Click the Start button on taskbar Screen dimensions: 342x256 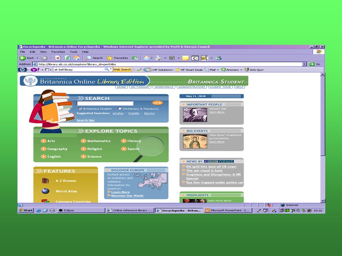pos(26,210)
